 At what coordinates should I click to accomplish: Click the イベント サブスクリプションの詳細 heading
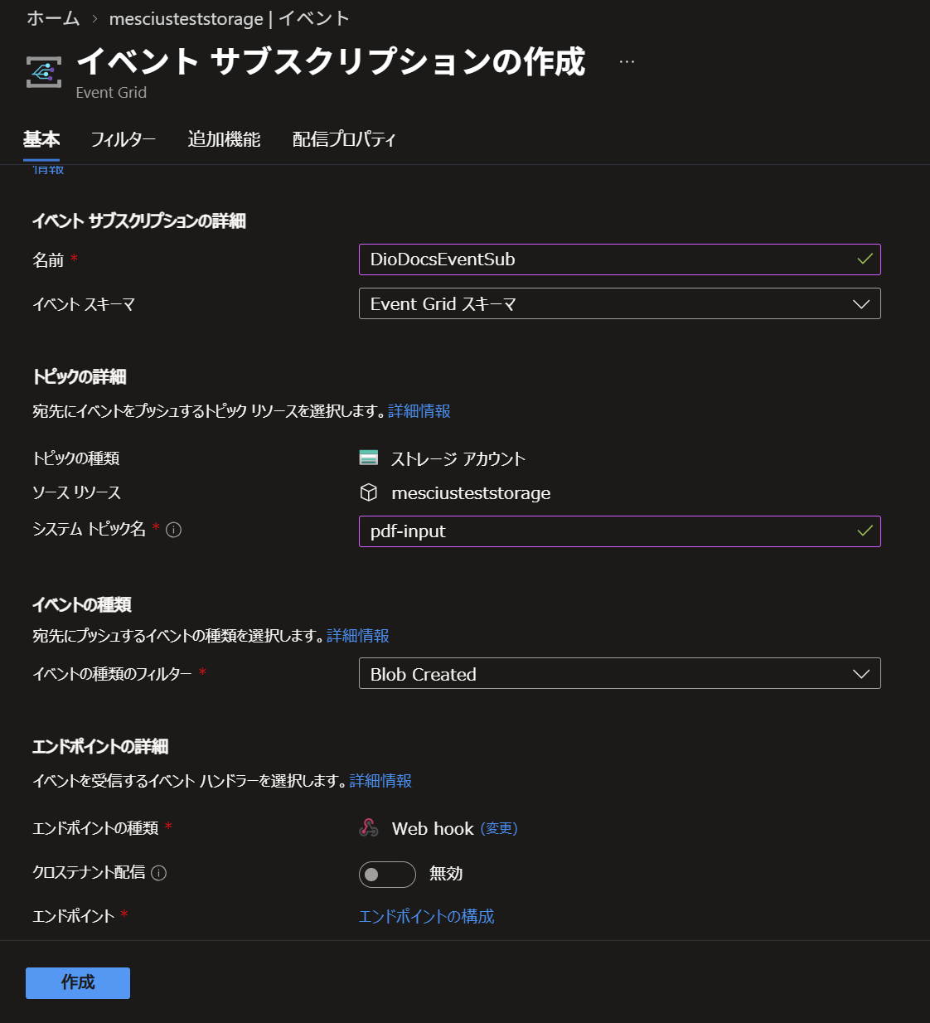[139, 221]
